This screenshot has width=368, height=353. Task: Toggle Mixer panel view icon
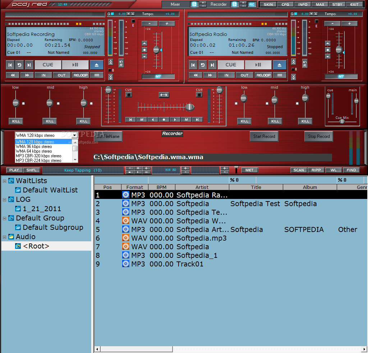[194, 4]
